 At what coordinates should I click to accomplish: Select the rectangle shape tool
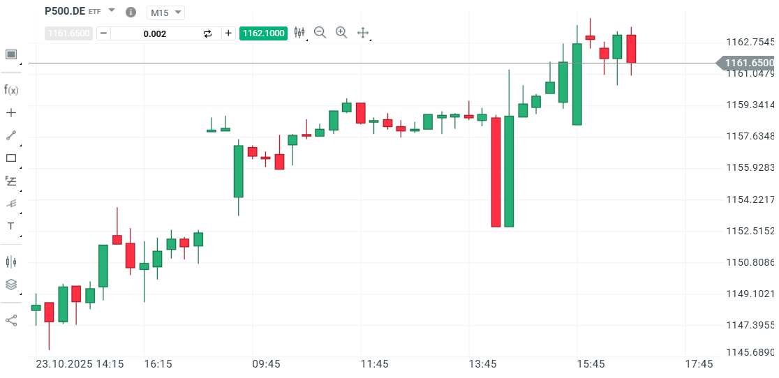10,158
